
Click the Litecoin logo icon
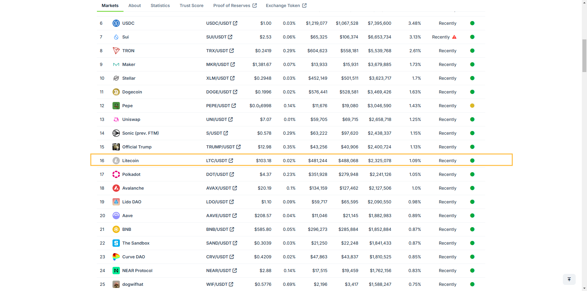(x=116, y=161)
